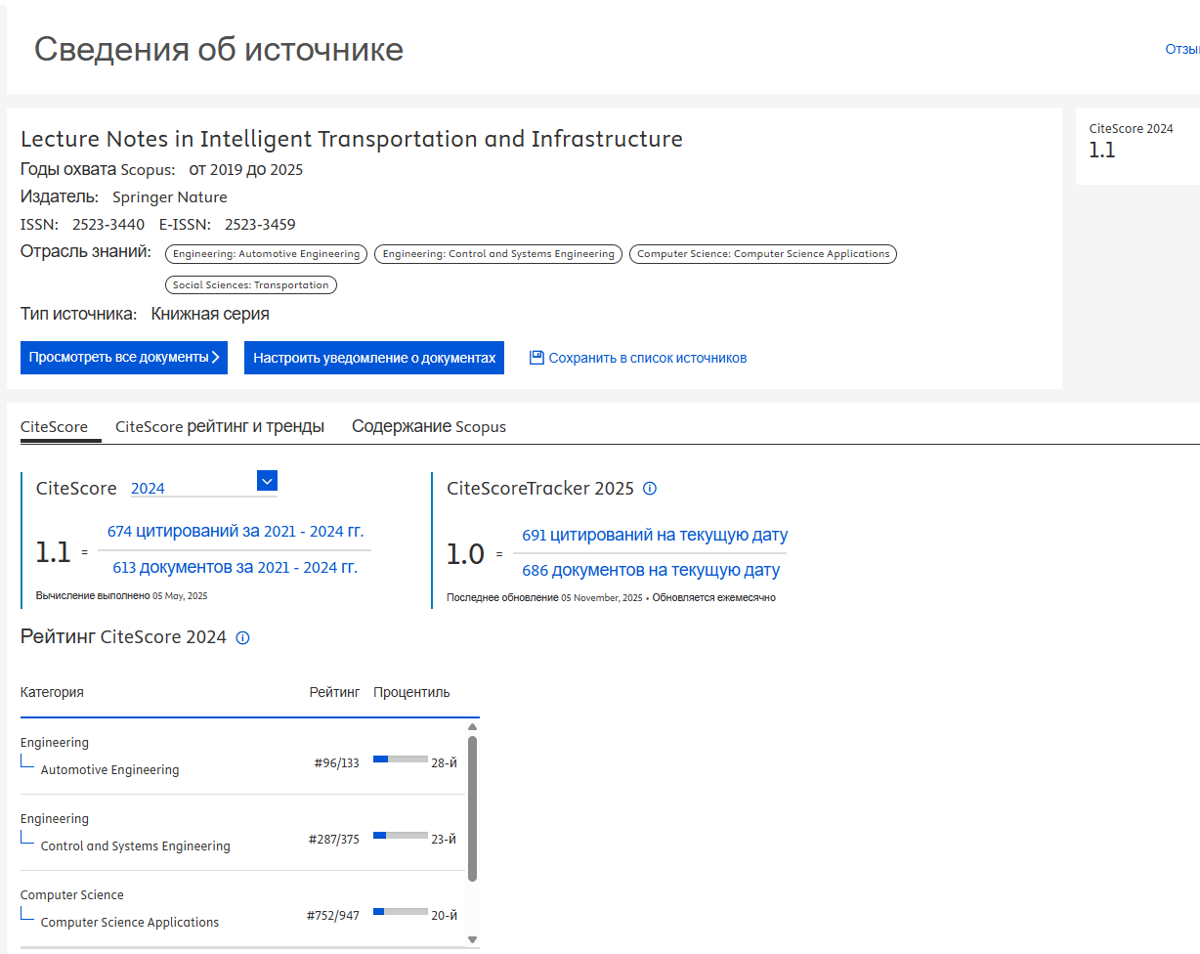Screen dimensions: 1200x954
Task: Click the Engineering: Automotive Engineering subject tag
Action: coord(266,254)
